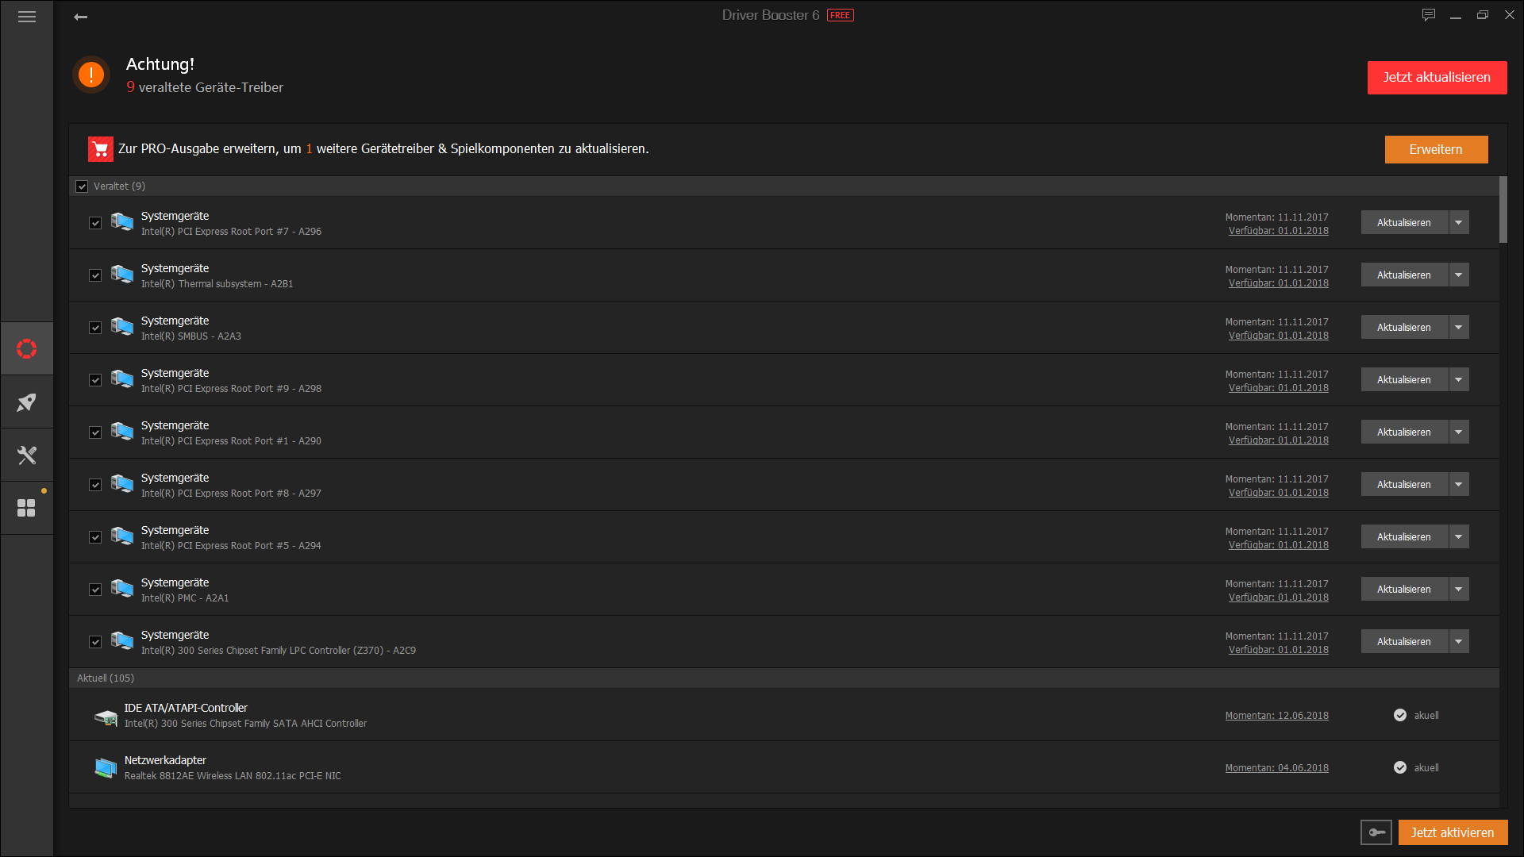The height and width of the screenshot is (857, 1524).
Task: Uncheck the Veraltet (9) group checkbox
Action: (x=82, y=186)
